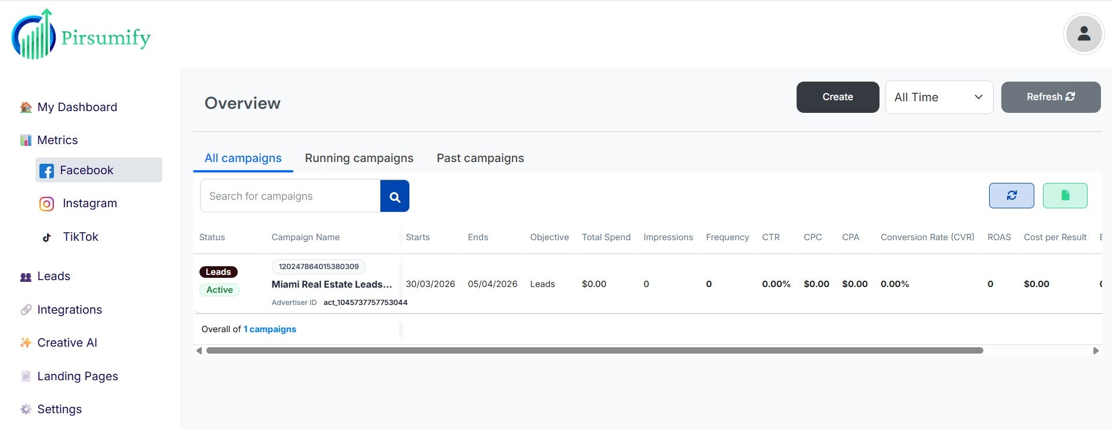Switch to the All campaigns tab
Image resolution: width=1112 pixels, height=430 pixels.
[243, 158]
